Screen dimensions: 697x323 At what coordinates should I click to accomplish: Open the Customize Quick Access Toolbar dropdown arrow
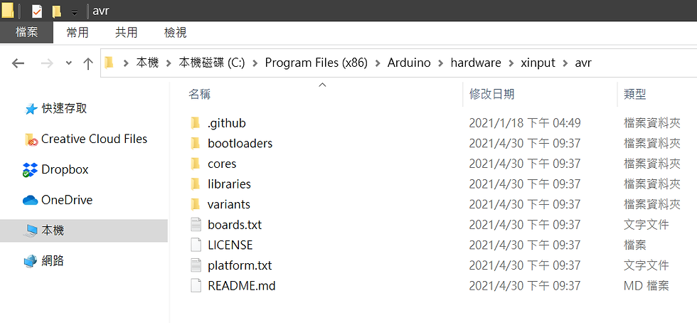(x=74, y=12)
